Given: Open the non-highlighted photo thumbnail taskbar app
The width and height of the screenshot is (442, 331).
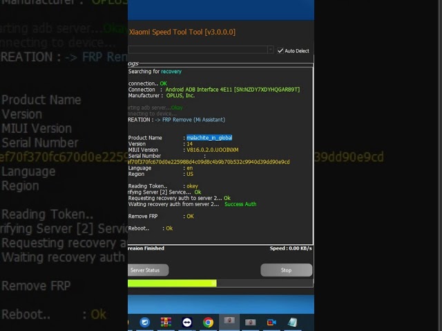Looking at the screenshot, I should [250, 322].
